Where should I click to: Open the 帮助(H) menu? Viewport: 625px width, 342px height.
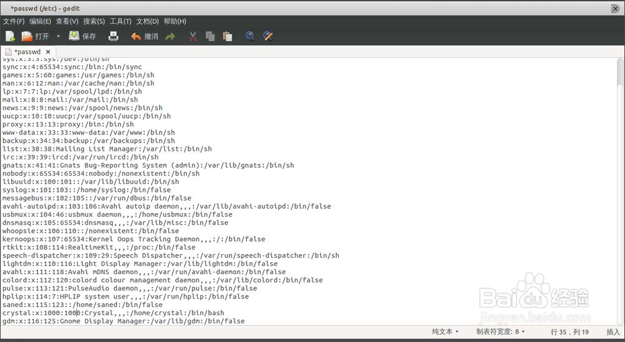click(x=175, y=22)
